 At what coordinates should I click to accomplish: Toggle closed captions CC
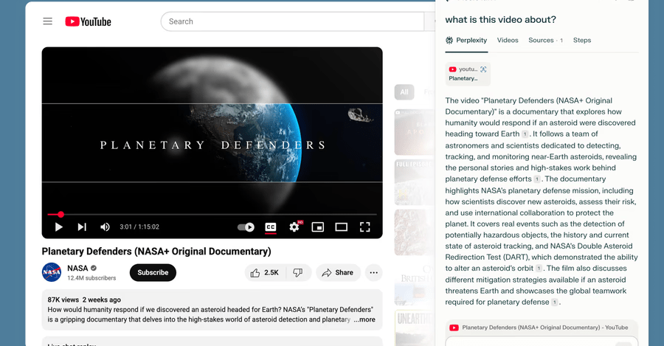(271, 227)
